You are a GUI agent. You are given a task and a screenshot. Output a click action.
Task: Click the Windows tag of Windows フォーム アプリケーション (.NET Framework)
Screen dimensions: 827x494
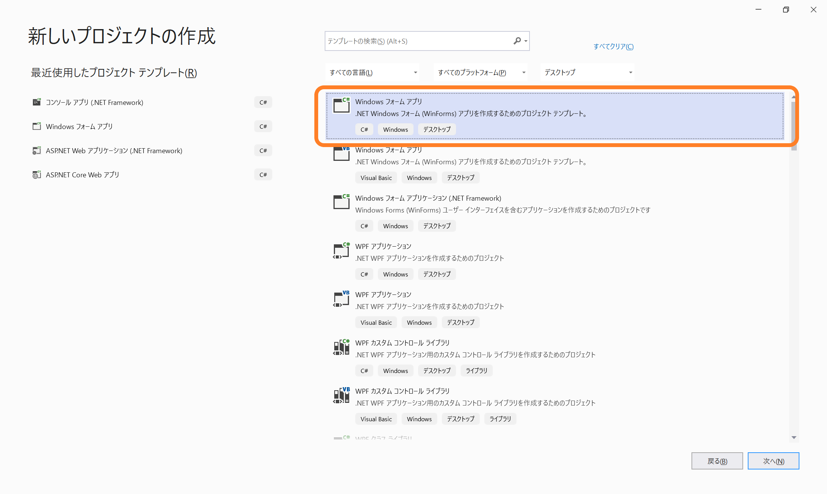(x=396, y=226)
